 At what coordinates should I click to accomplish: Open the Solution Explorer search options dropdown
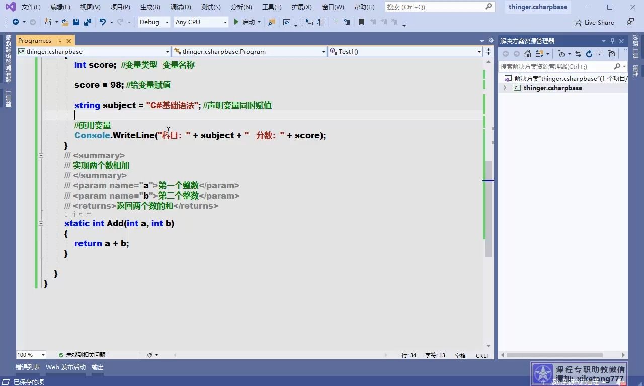coord(624,66)
